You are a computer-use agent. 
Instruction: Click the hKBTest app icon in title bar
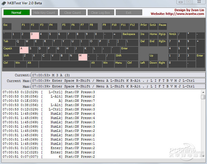pos(3,3)
